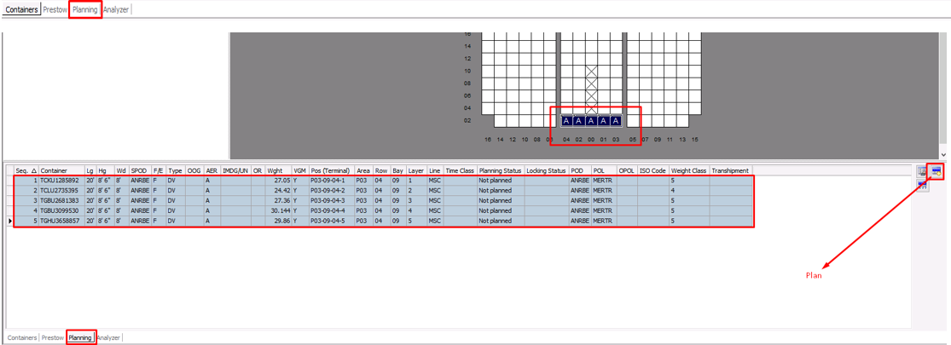
Task: Click weight value 30.144
Action: [278, 210]
